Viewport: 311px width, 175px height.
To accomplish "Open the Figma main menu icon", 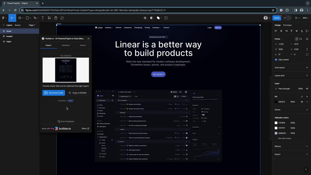I will (3, 18).
